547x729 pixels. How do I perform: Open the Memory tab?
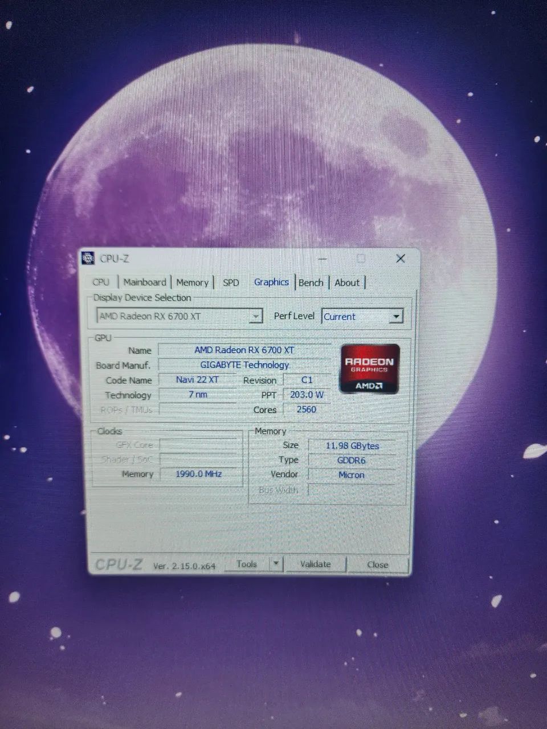coord(192,282)
